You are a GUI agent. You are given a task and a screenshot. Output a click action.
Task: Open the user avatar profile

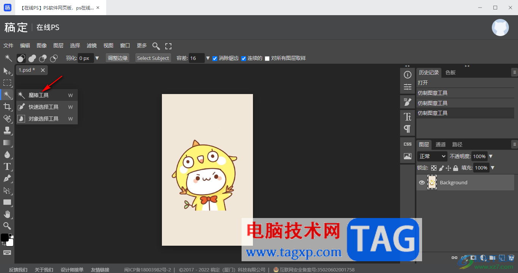point(500,28)
